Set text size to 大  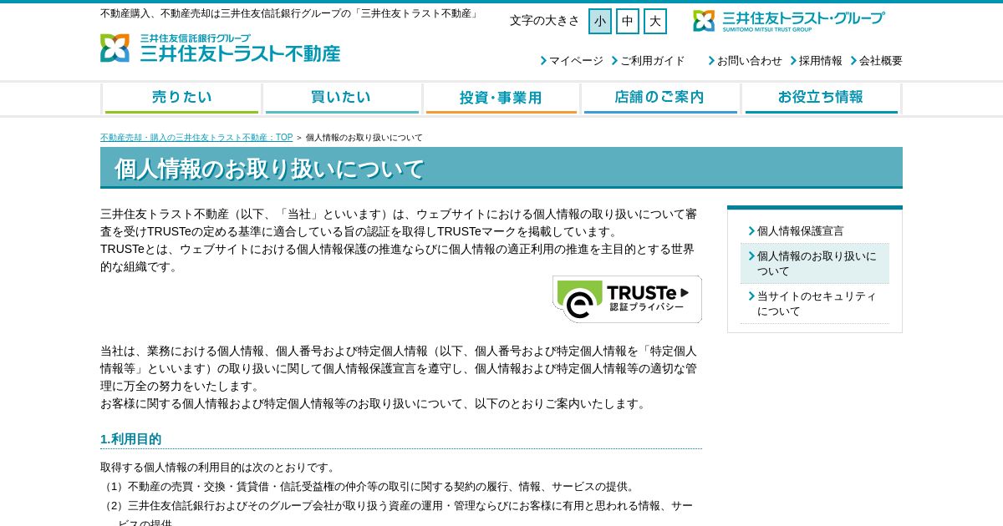(x=655, y=21)
